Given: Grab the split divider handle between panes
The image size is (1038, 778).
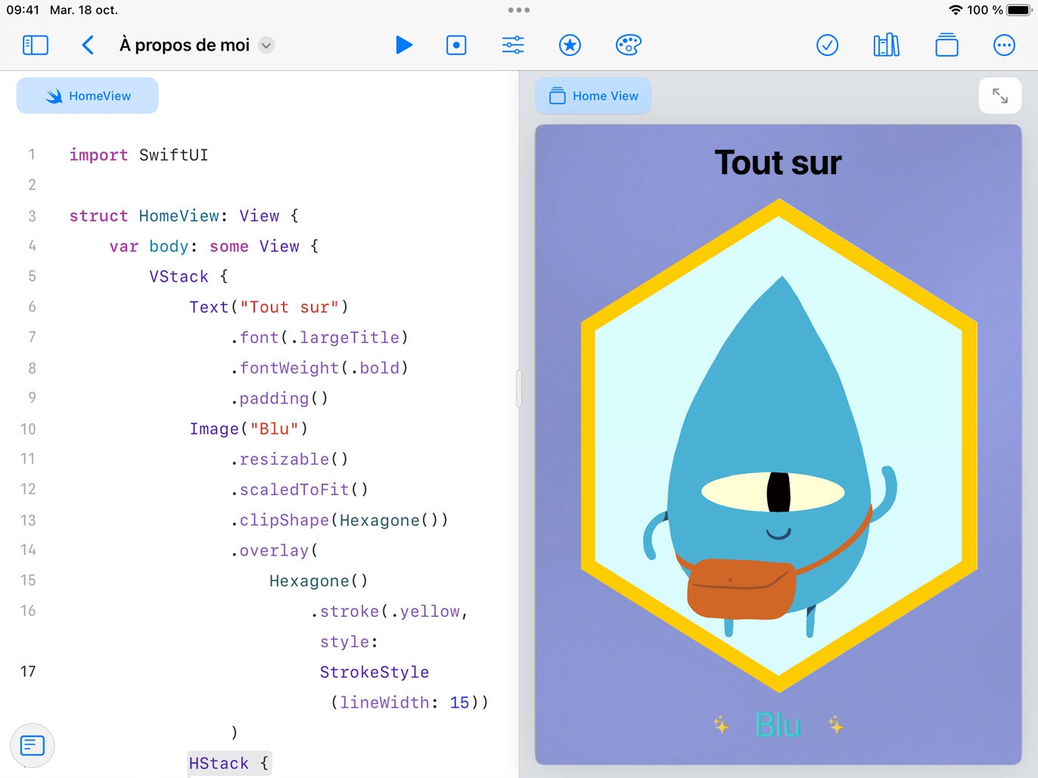Looking at the screenshot, I should point(519,388).
